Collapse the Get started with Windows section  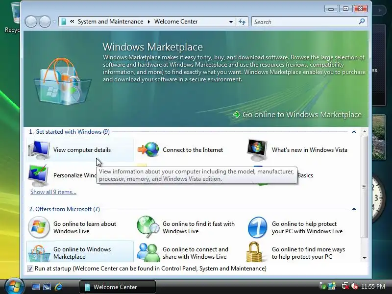(x=354, y=132)
